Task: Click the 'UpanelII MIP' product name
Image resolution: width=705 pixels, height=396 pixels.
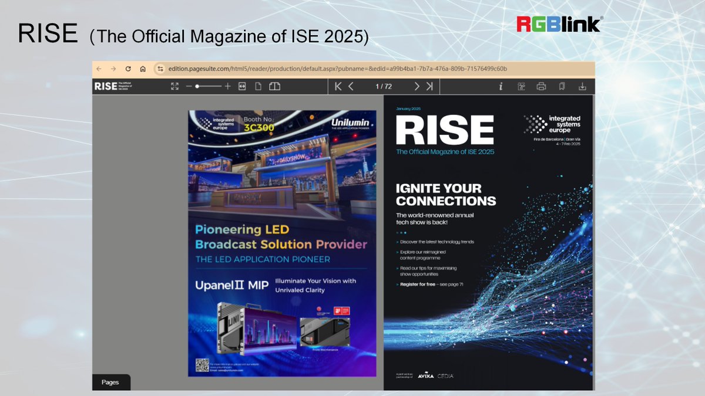Action: pos(231,286)
